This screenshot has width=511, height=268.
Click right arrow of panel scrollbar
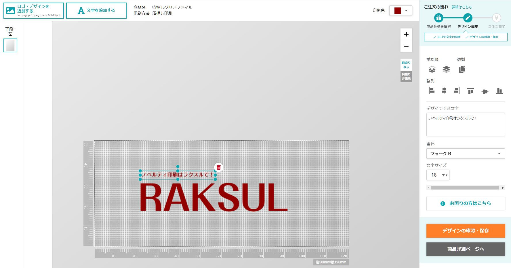(x=503, y=188)
